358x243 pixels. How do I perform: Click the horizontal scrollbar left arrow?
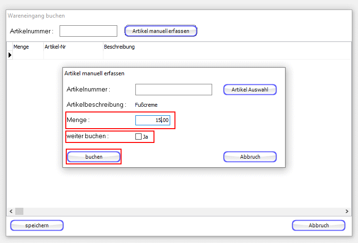pos(10,211)
